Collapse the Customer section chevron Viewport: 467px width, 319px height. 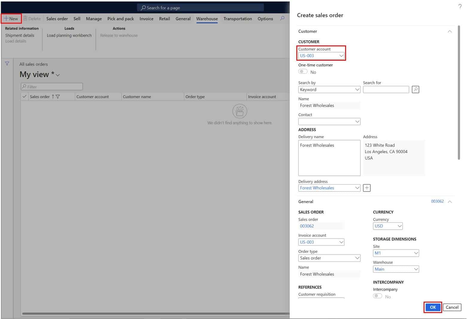(450, 31)
